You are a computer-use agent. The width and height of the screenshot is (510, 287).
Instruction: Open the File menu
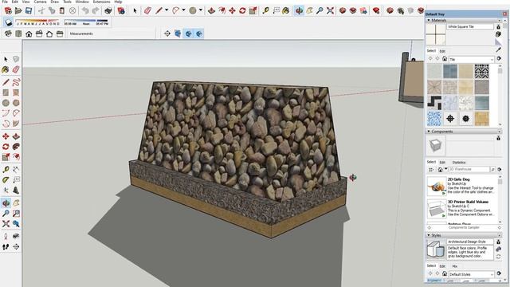click(5, 2)
